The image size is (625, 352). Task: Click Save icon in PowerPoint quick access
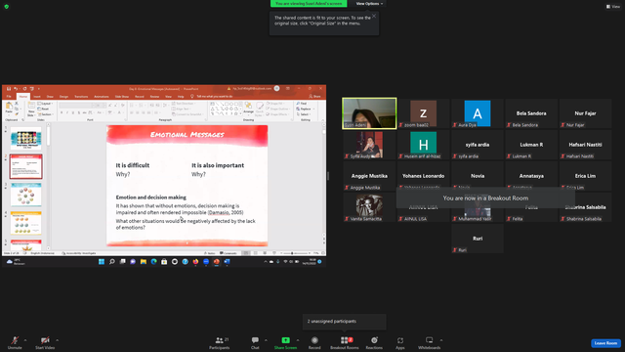click(x=9, y=89)
